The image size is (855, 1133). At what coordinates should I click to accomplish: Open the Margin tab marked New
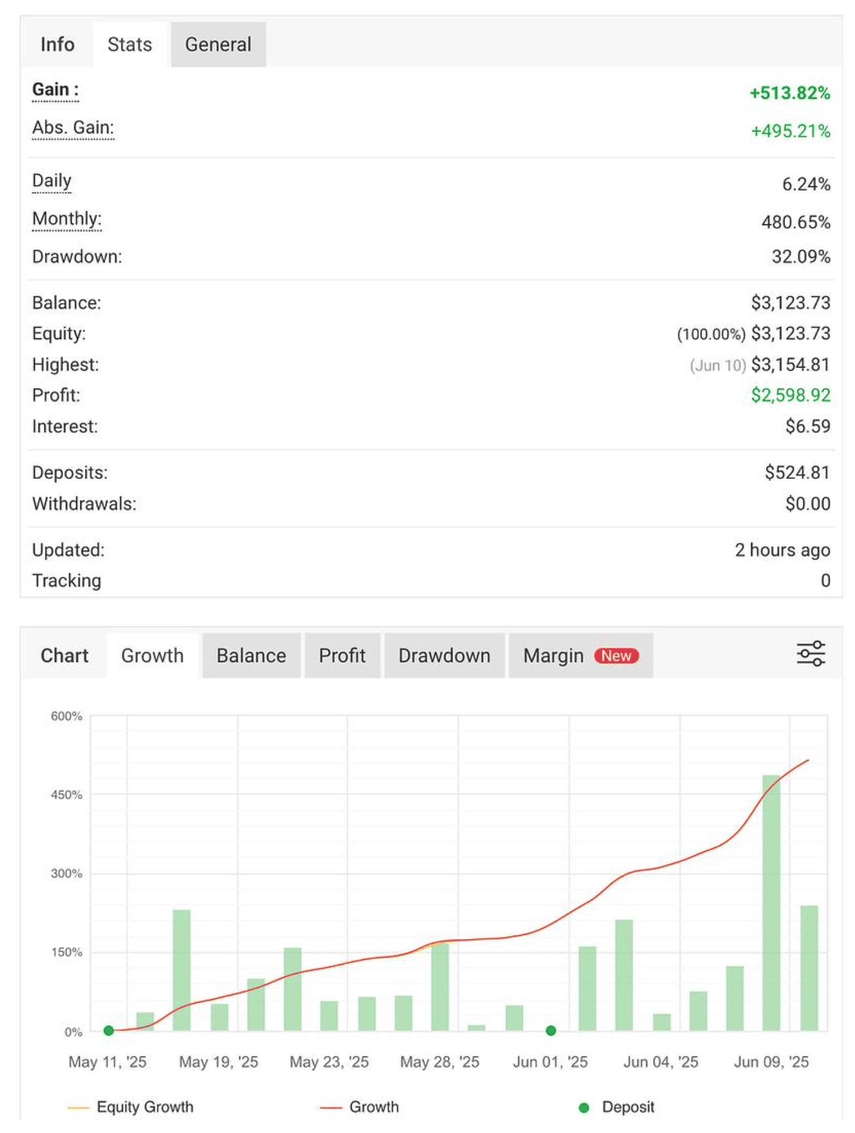580,655
